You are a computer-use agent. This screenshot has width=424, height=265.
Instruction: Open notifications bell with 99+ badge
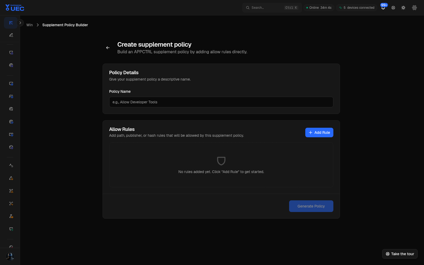(383, 8)
